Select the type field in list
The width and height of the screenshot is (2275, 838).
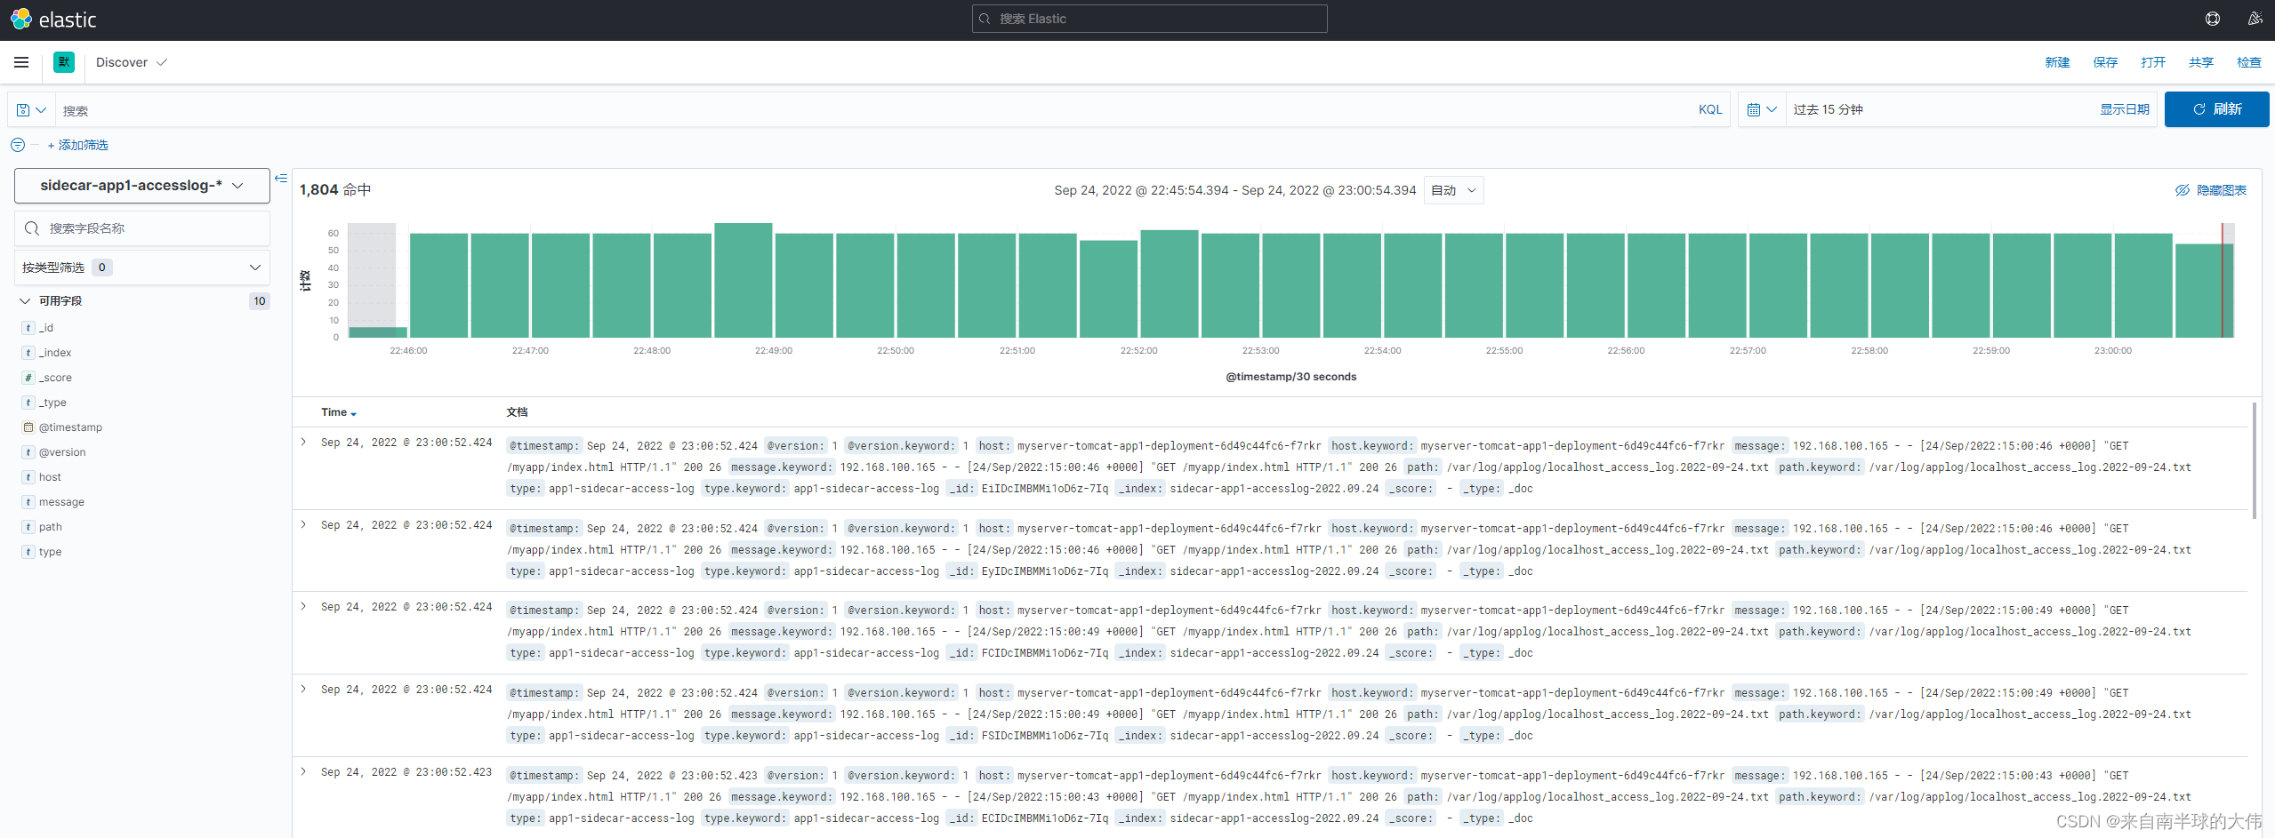tap(51, 552)
